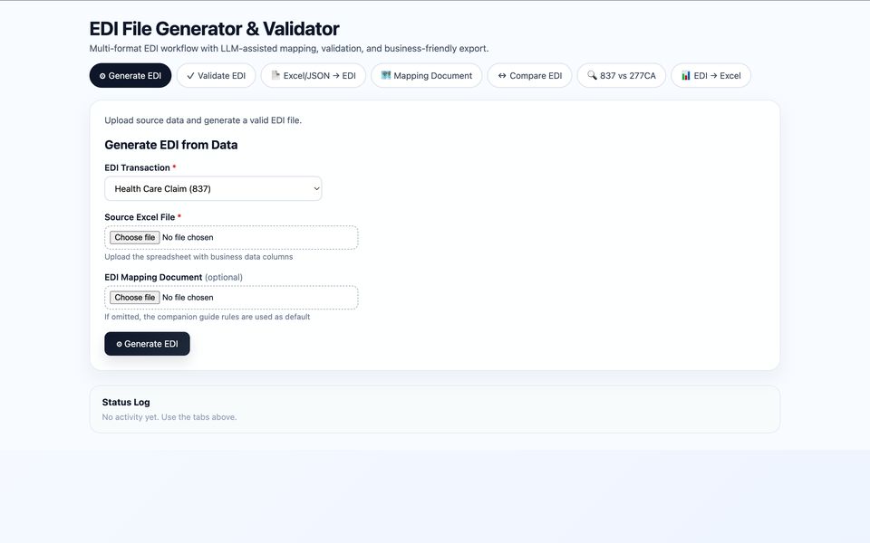
Task: Click the 'Upload the spreadsheet with business data' hint
Action: pyautogui.click(x=198, y=257)
